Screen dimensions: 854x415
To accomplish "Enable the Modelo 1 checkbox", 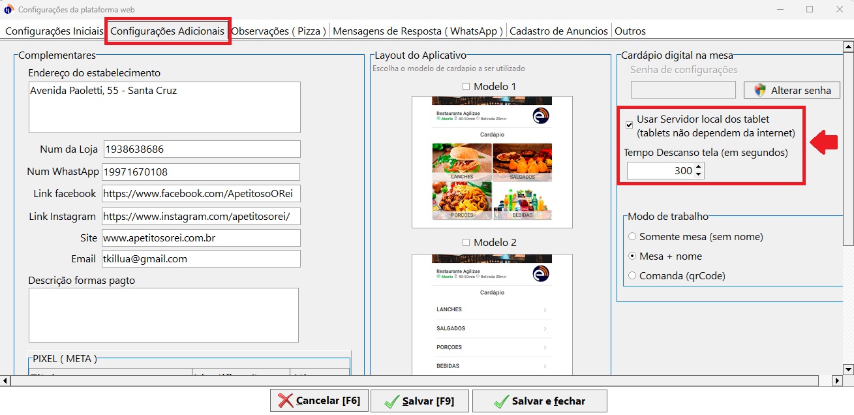I will [x=466, y=86].
